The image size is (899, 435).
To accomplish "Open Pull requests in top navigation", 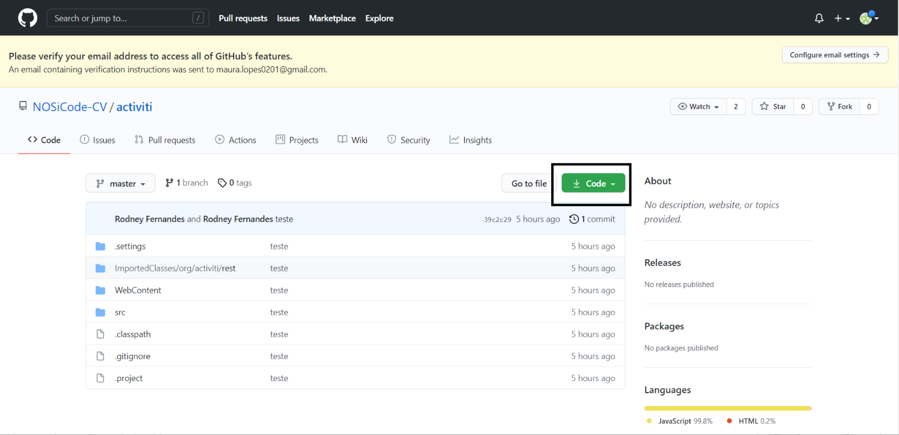I will [243, 19].
